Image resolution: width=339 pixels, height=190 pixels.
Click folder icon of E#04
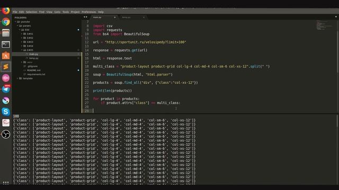[25, 46]
